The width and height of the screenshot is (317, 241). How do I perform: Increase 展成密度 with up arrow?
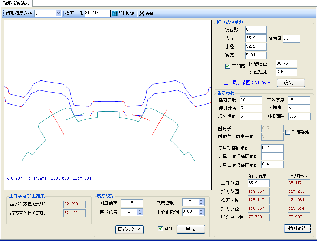tap(201, 201)
